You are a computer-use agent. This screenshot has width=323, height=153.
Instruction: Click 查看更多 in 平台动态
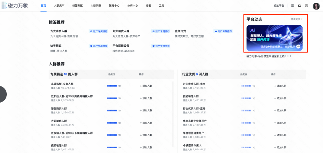[x=297, y=19]
